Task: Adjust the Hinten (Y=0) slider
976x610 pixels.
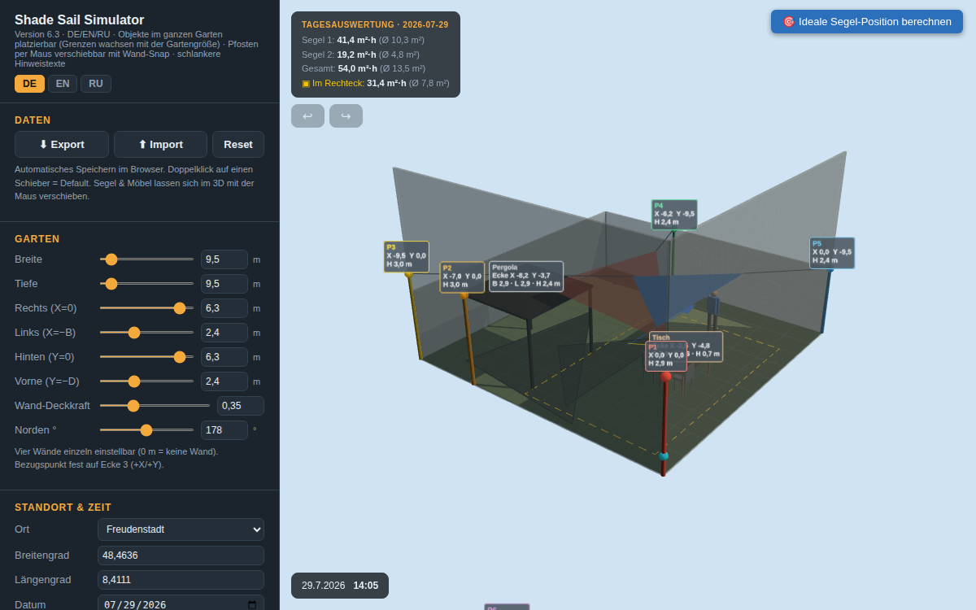Action: [x=146, y=357]
